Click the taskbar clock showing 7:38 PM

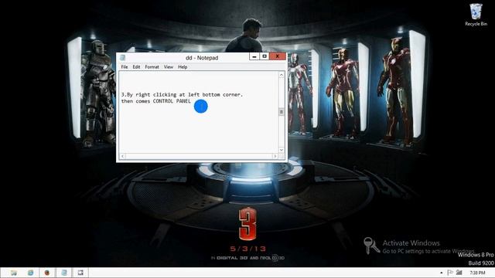tap(477, 273)
